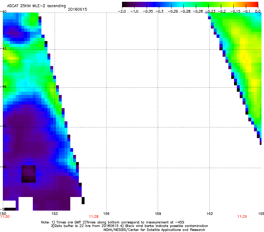Click the red time label 11:29
Image resolution: width=264 pixels, height=232 pixels.
pyautogui.click(x=242, y=217)
